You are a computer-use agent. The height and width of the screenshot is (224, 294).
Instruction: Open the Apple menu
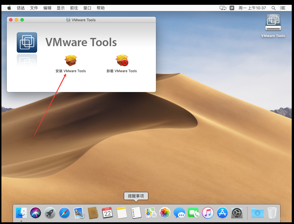pyautogui.click(x=9, y=8)
